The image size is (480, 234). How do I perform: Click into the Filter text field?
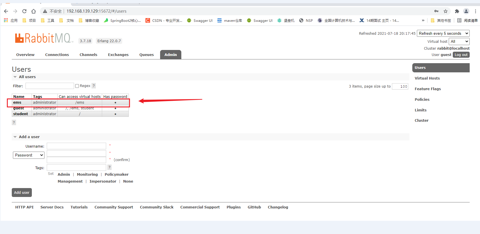click(50, 86)
